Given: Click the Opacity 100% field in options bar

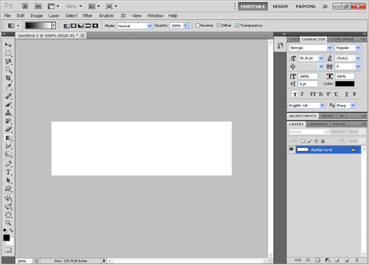Looking at the screenshot, I should (176, 26).
